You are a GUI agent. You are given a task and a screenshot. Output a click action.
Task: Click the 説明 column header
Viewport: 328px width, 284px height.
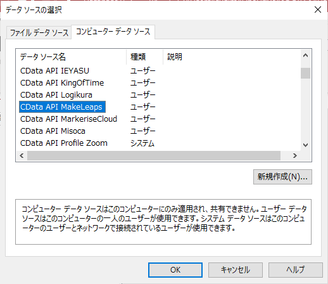pyautogui.click(x=232, y=57)
